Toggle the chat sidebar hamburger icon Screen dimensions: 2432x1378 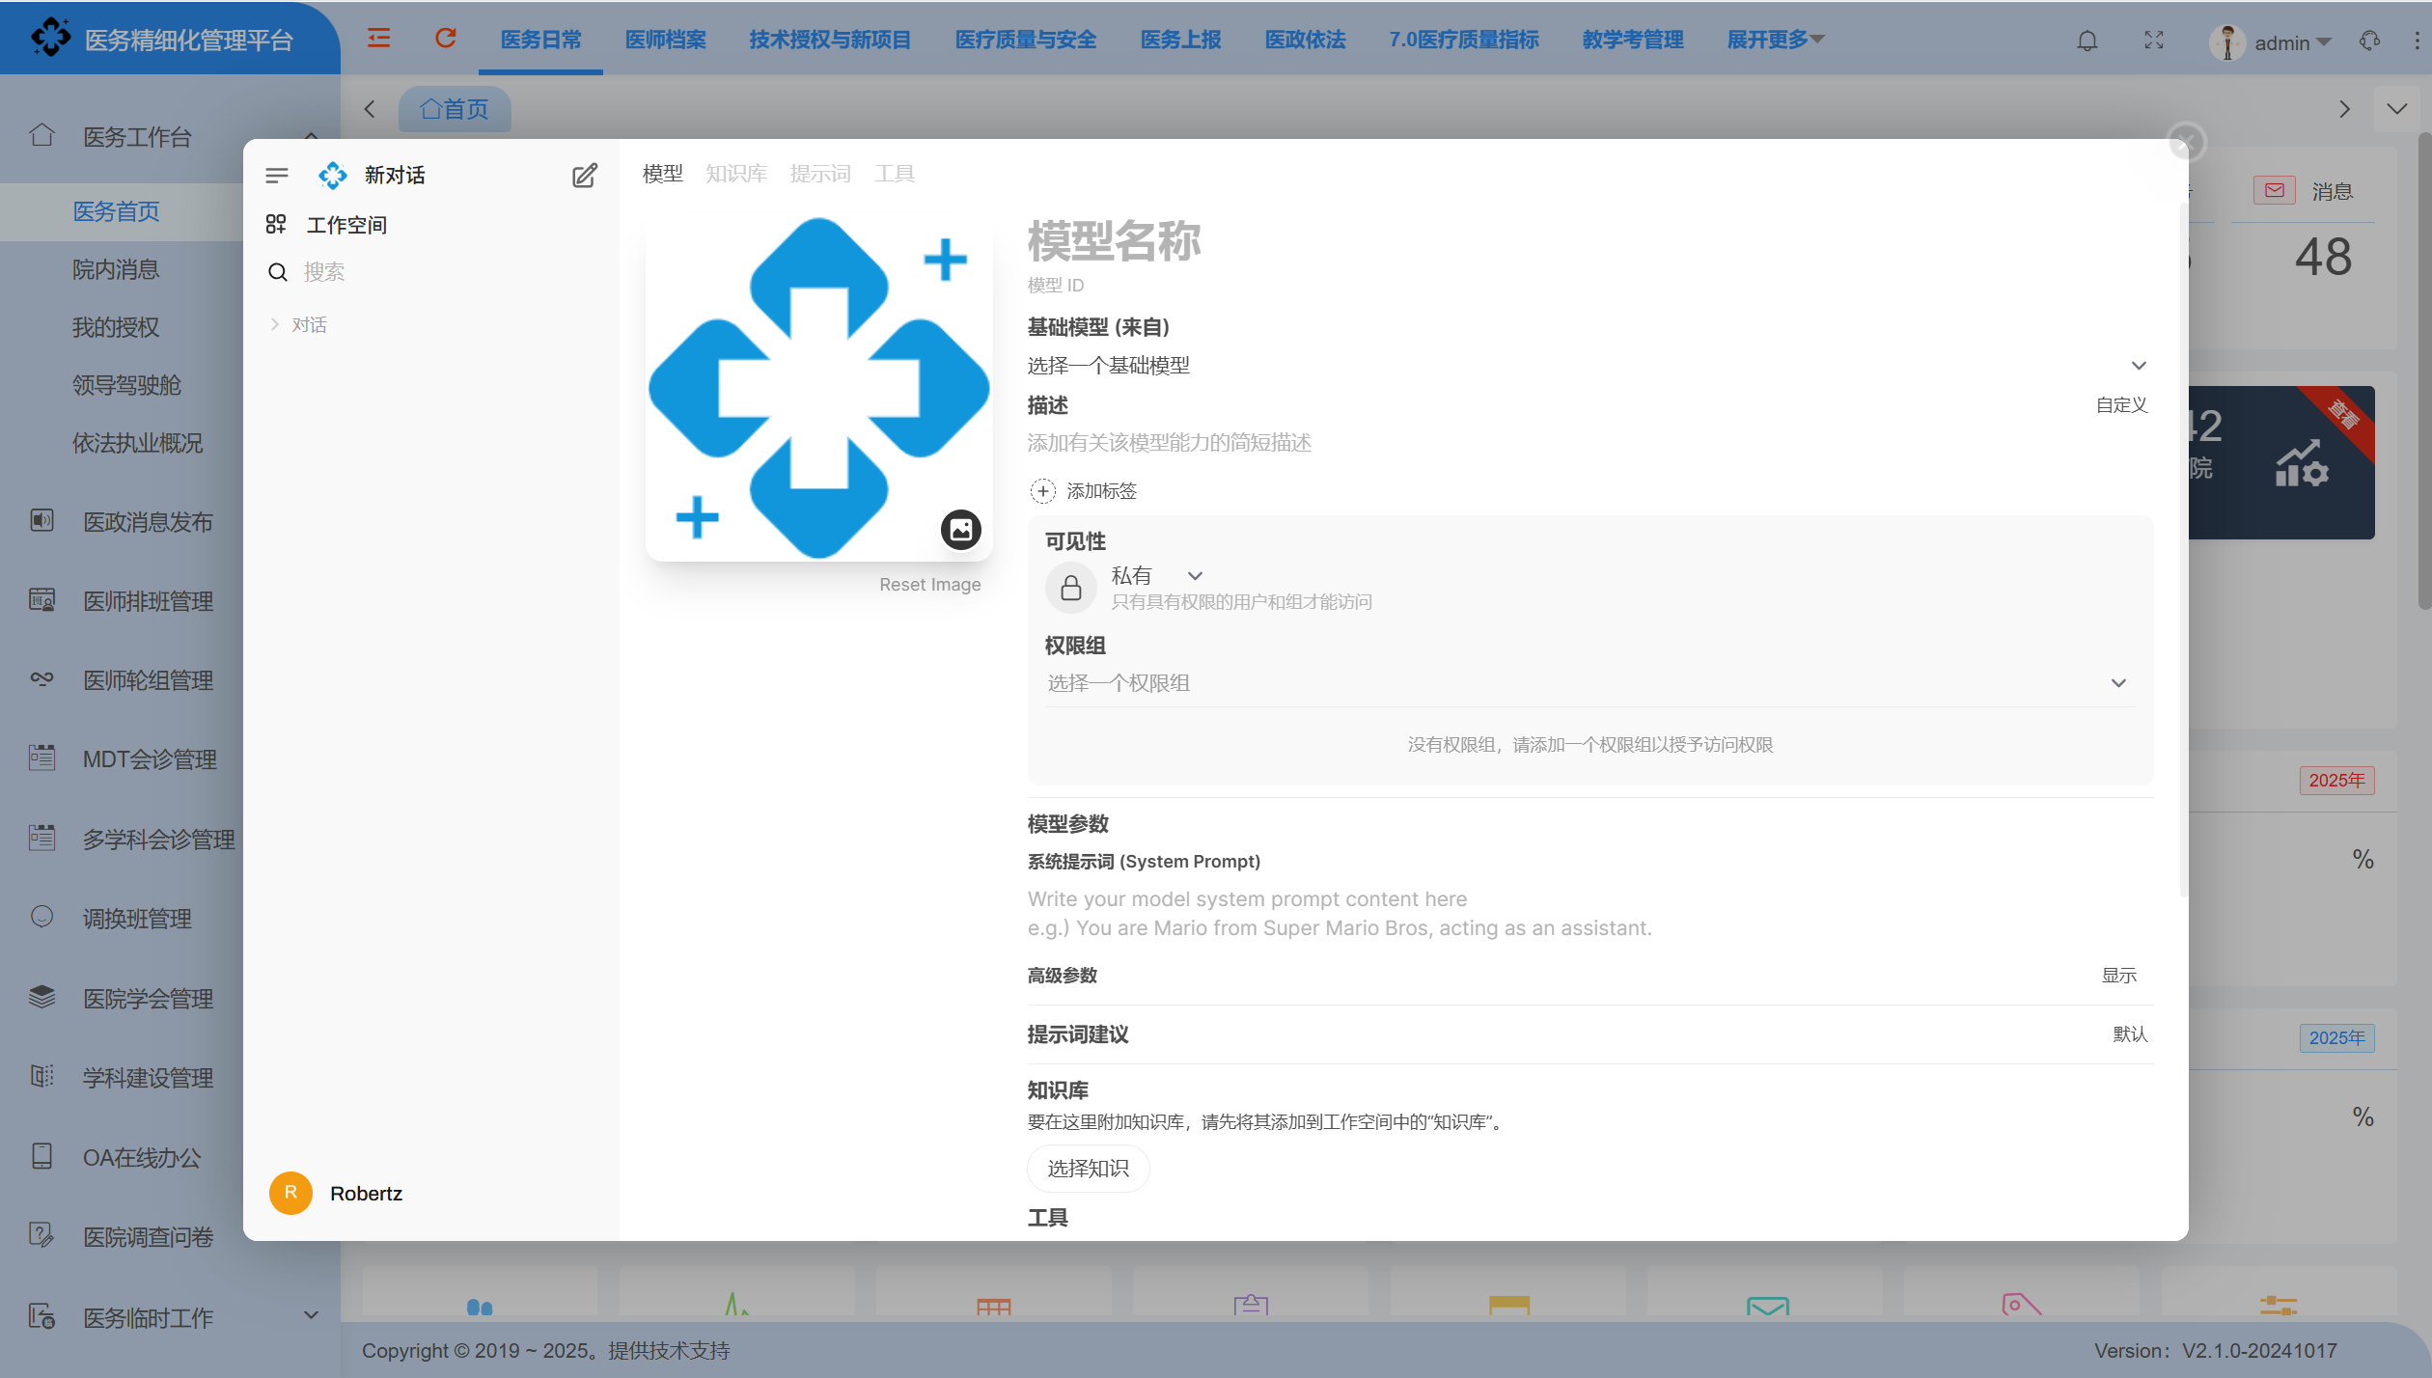coord(277,175)
